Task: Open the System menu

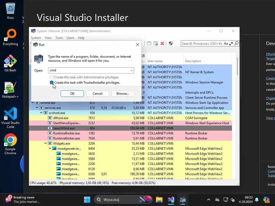Action: point(36,38)
